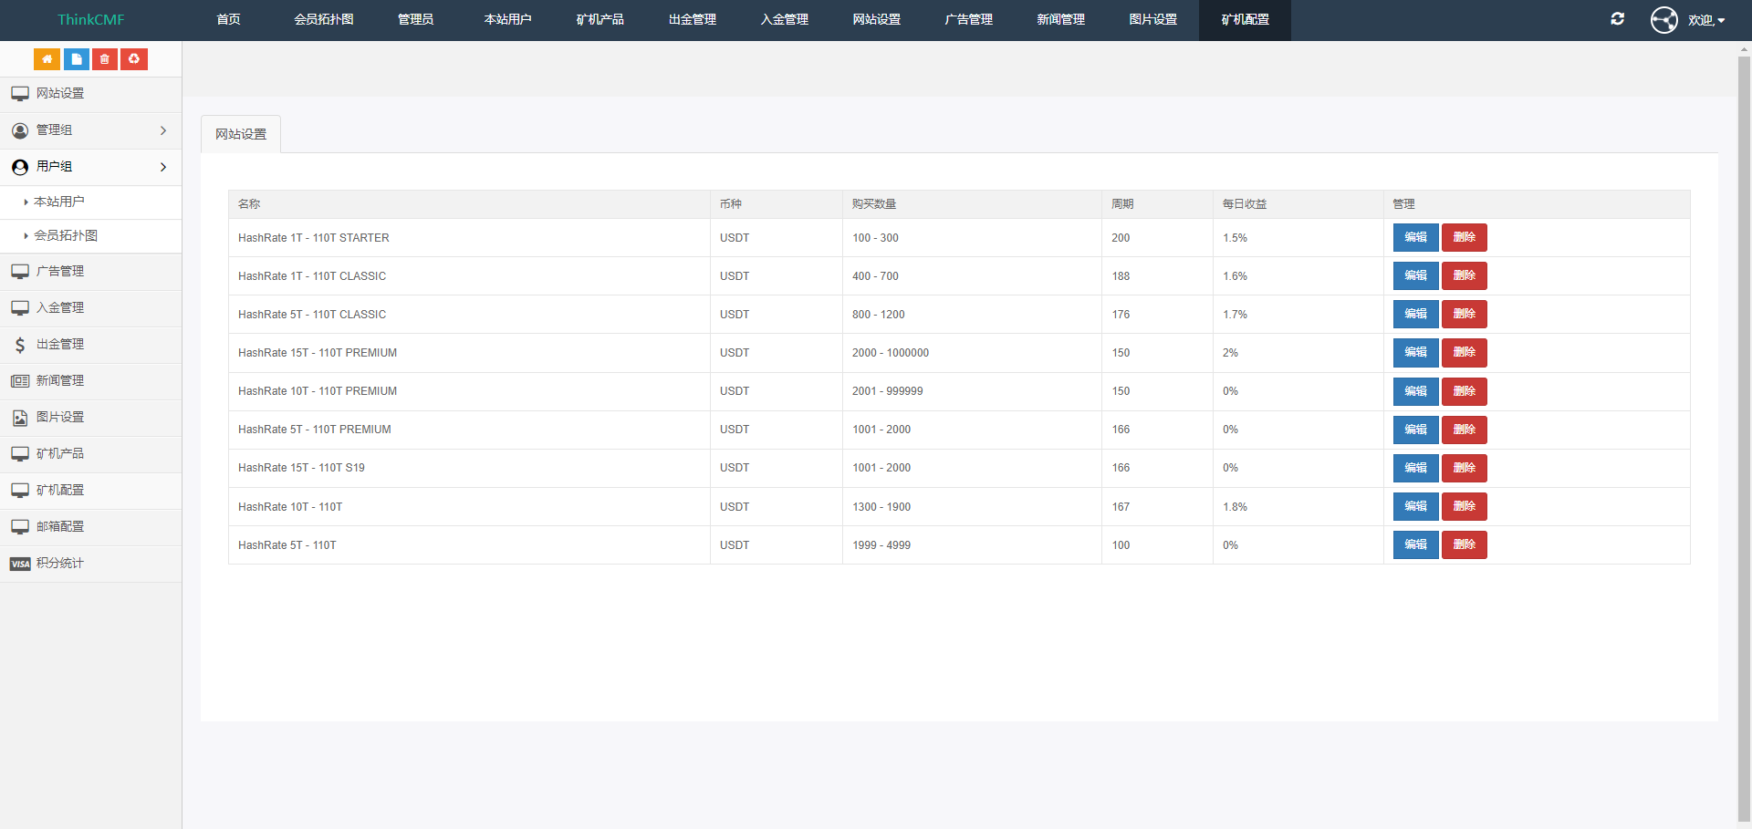Click the blue document icon button
This screenshot has width=1752, height=829.
pos(77,59)
